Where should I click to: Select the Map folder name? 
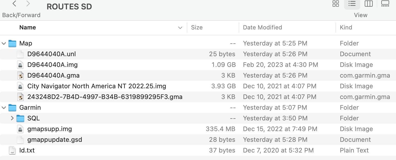26,43
